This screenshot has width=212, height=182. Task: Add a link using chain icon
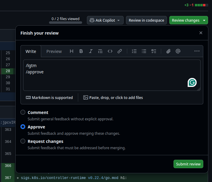(x=120, y=51)
